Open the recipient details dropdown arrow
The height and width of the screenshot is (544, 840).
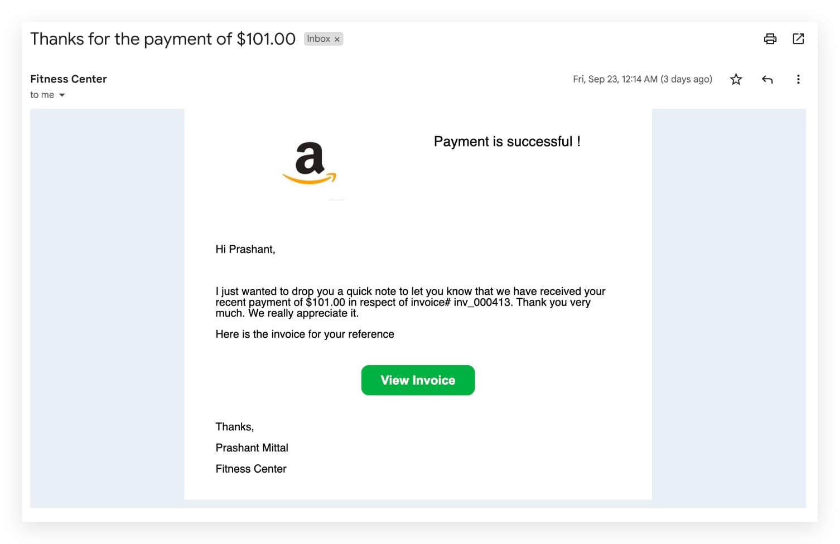[62, 95]
